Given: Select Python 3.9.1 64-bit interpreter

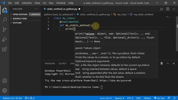Looking at the screenshot, I should tap(12, 98).
